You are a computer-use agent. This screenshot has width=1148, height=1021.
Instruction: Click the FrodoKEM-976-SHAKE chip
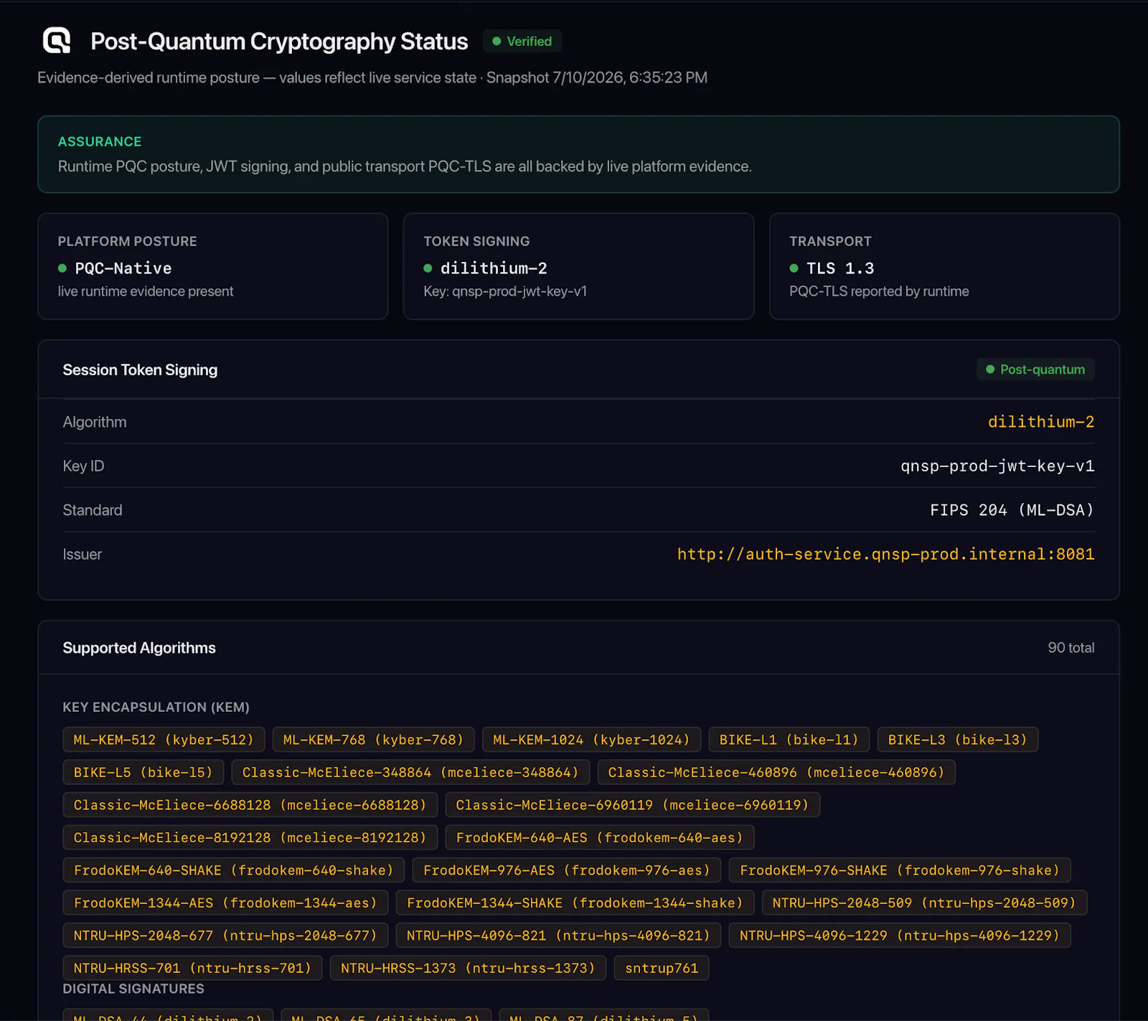click(900, 870)
